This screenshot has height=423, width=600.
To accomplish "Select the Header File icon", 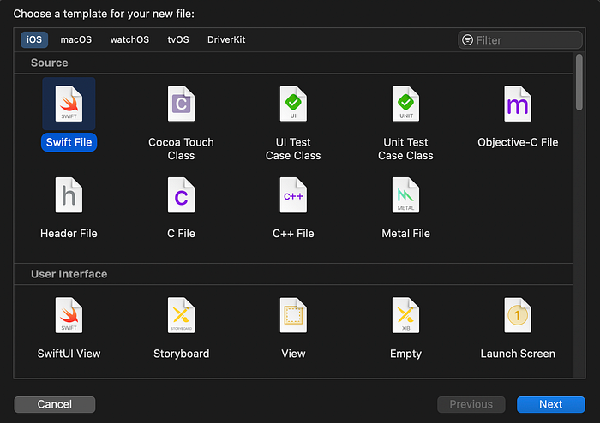I will coord(69,195).
